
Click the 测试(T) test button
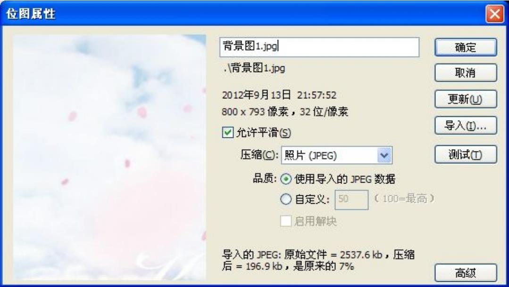pos(466,154)
